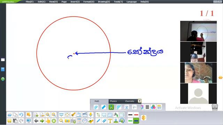Open the Format(O) menu

click(x=89, y=2)
